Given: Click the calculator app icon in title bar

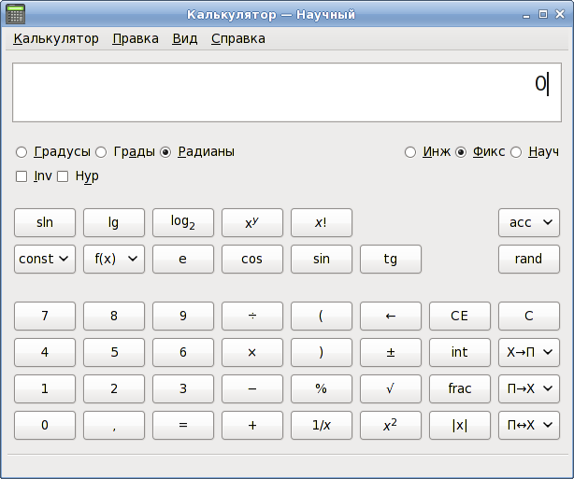Looking at the screenshot, I should pos(16,14).
